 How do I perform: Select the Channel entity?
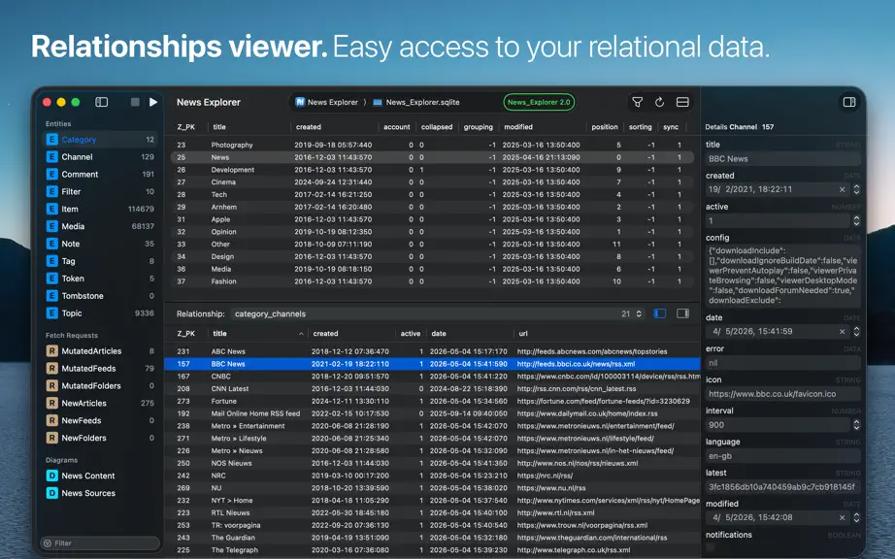[100, 157]
